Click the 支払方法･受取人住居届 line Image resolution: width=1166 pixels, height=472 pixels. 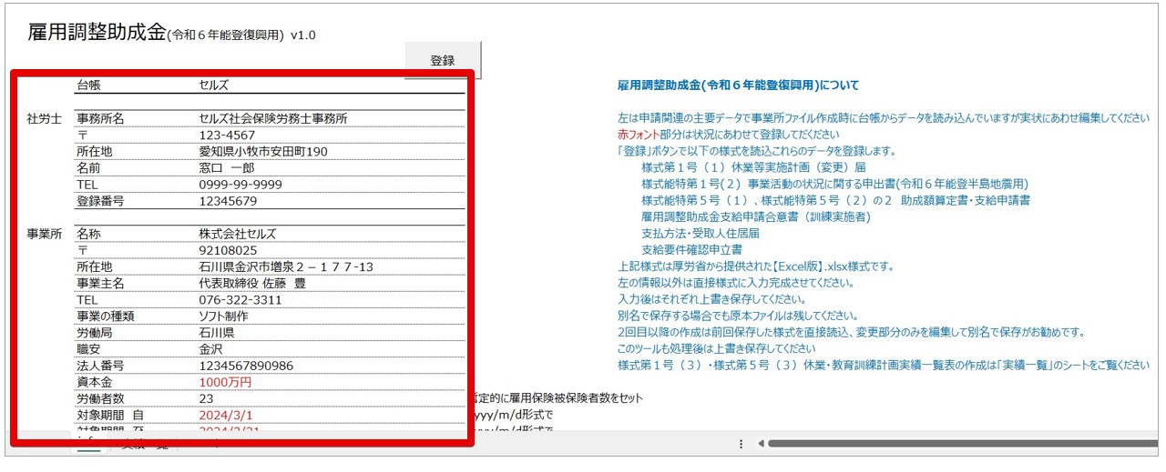point(701,234)
